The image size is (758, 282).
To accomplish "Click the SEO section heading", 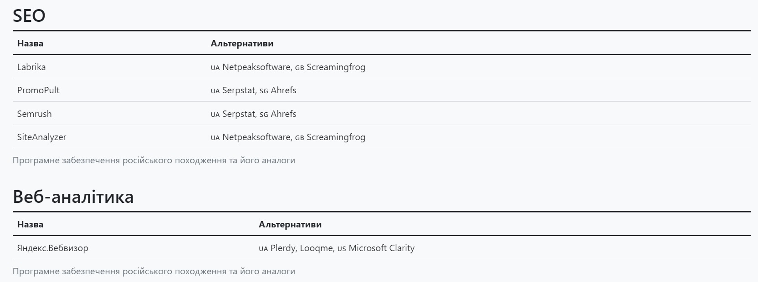I will click(x=29, y=15).
